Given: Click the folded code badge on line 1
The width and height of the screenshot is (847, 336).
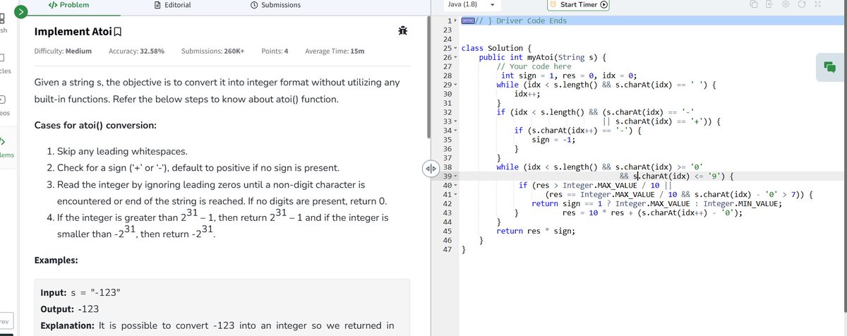Looking at the screenshot, I should pyautogui.click(x=467, y=21).
